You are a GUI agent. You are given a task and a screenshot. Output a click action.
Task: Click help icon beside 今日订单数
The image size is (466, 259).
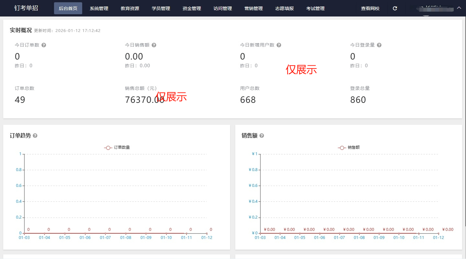pyautogui.click(x=44, y=45)
